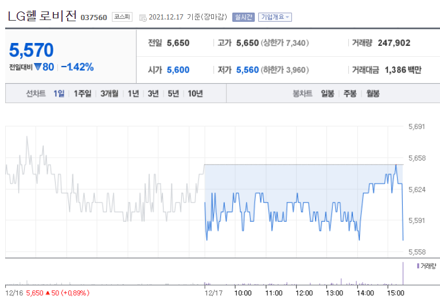Click the 5,658 price axis label
This screenshot has height=302, width=440.
416,158
